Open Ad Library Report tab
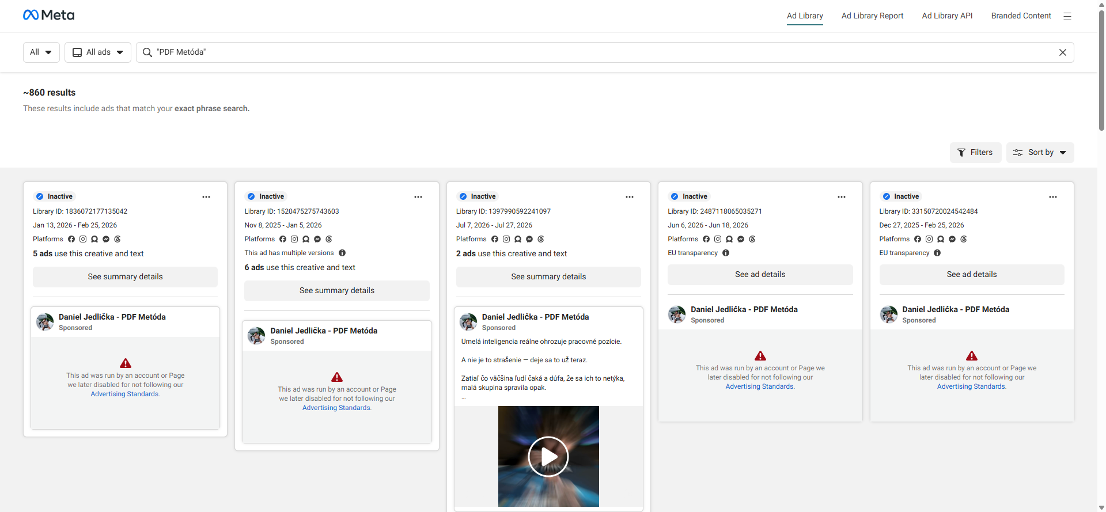The width and height of the screenshot is (1106, 512). pyautogui.click(x=872, y=16)
